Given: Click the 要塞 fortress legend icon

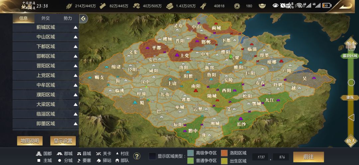Looking at the screenshot, I should coord(79,160).
